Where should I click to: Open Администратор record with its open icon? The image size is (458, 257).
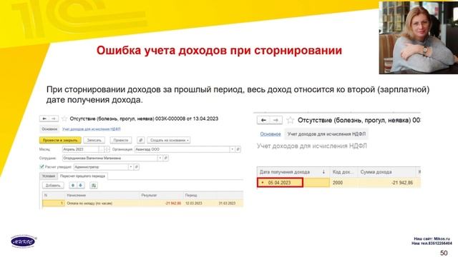tap(137, 167)
